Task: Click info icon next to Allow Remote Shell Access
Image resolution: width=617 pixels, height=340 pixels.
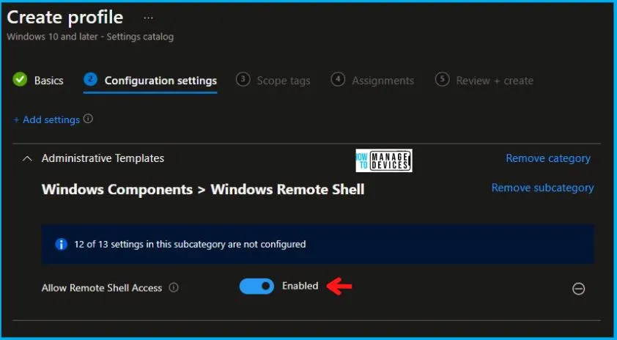Action: 174,288
